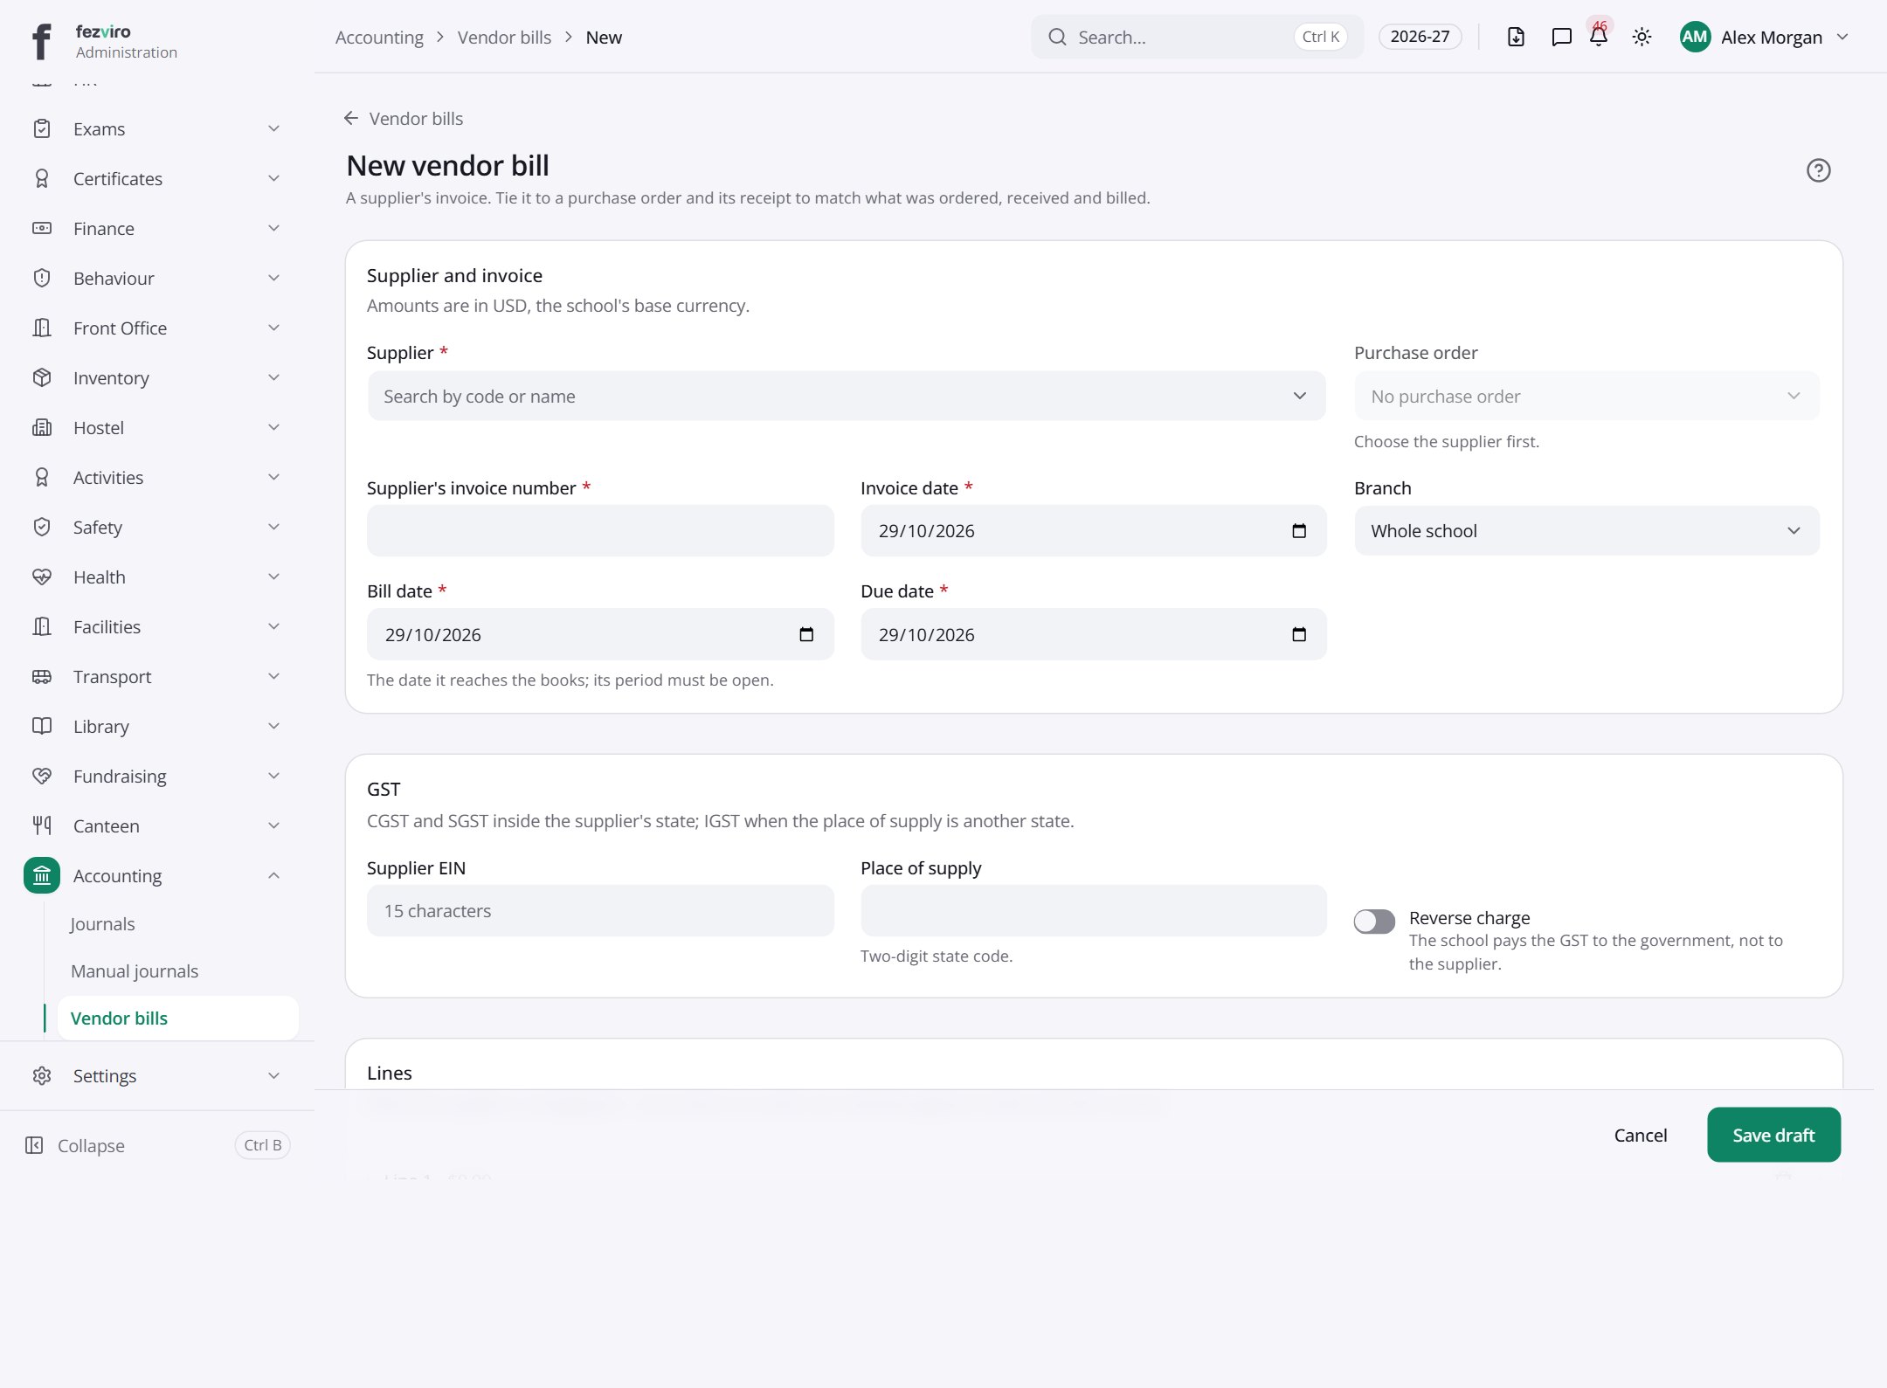Focus the Supplier EIN field

coord(600,910)
